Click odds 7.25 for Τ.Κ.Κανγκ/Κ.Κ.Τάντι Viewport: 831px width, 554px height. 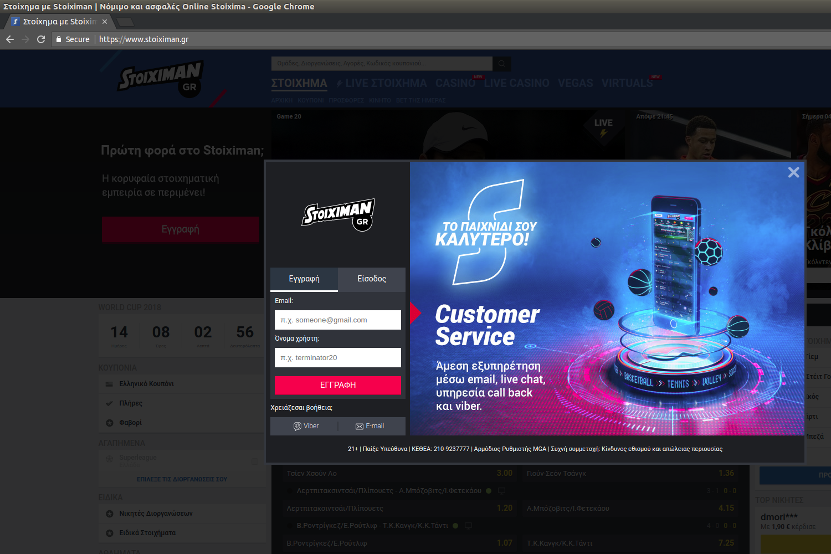pos(726,543)
